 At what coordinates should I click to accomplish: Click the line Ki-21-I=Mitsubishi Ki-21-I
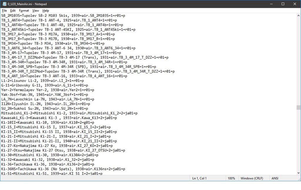tap(56, 136)
